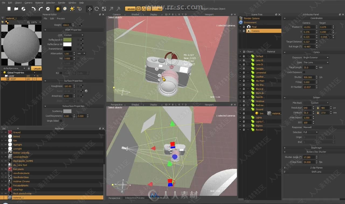Viewport: 345px width, 204px height.
Task: Click the Leica logo material thumbnail
Action: pyautogui.click(x=10, y=190)
